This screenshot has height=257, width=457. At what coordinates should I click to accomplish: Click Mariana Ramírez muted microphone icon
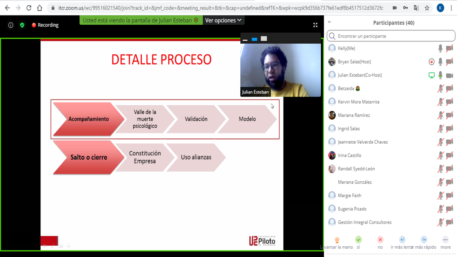tap(440, 115)
